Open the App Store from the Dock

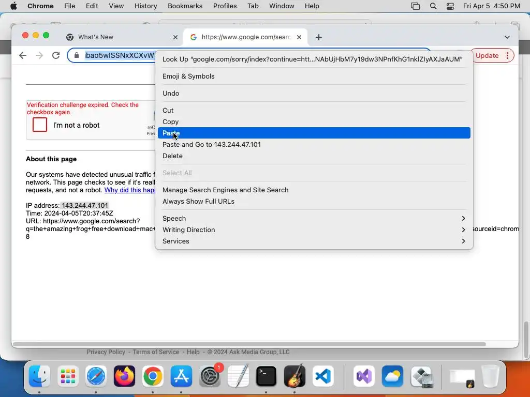pyautogui.click(x=181, y=376)
